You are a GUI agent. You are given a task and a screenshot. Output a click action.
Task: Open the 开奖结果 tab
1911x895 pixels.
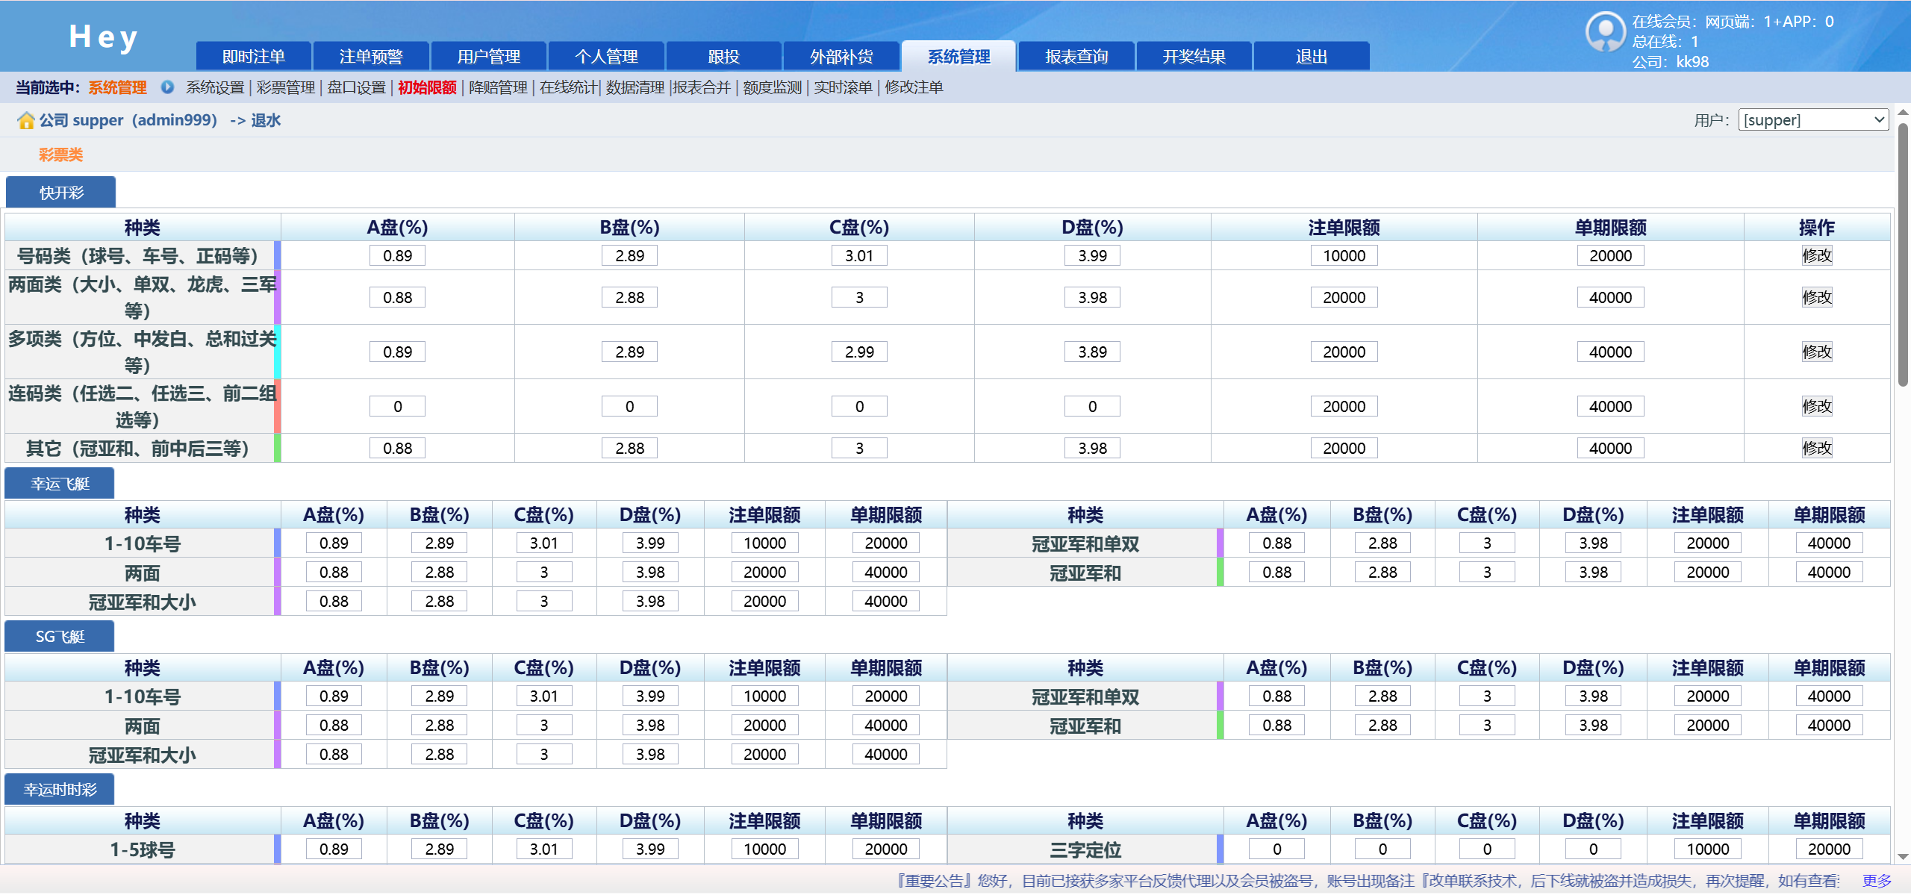click(x=1193, y=57)
